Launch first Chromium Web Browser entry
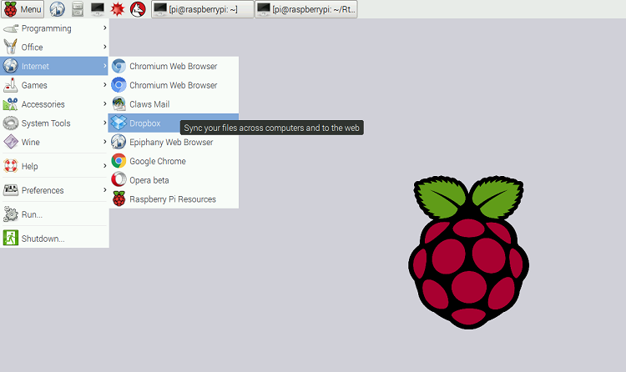626x372 pixels. pos(174,66)
